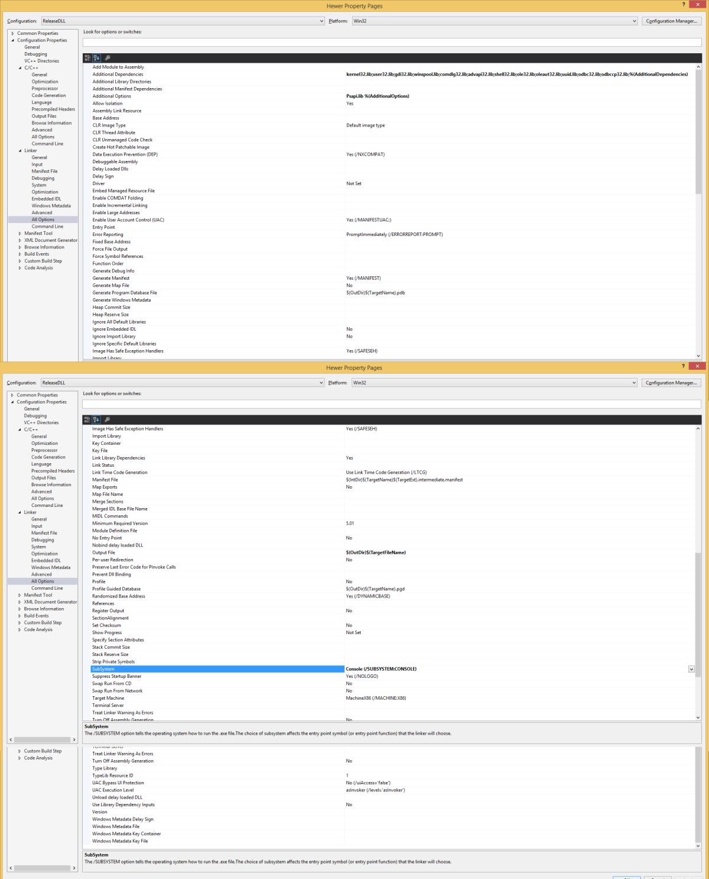Image resolution: width=709 pixels, height=879 pixels.
Task: Open the SubSystem value dropdown arrow
Action: tap(691, 669)
